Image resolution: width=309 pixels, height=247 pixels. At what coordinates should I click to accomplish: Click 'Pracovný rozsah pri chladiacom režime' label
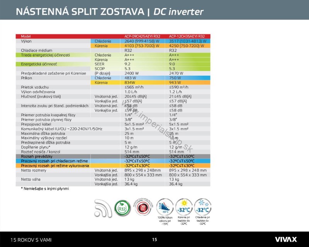(54, 161)
